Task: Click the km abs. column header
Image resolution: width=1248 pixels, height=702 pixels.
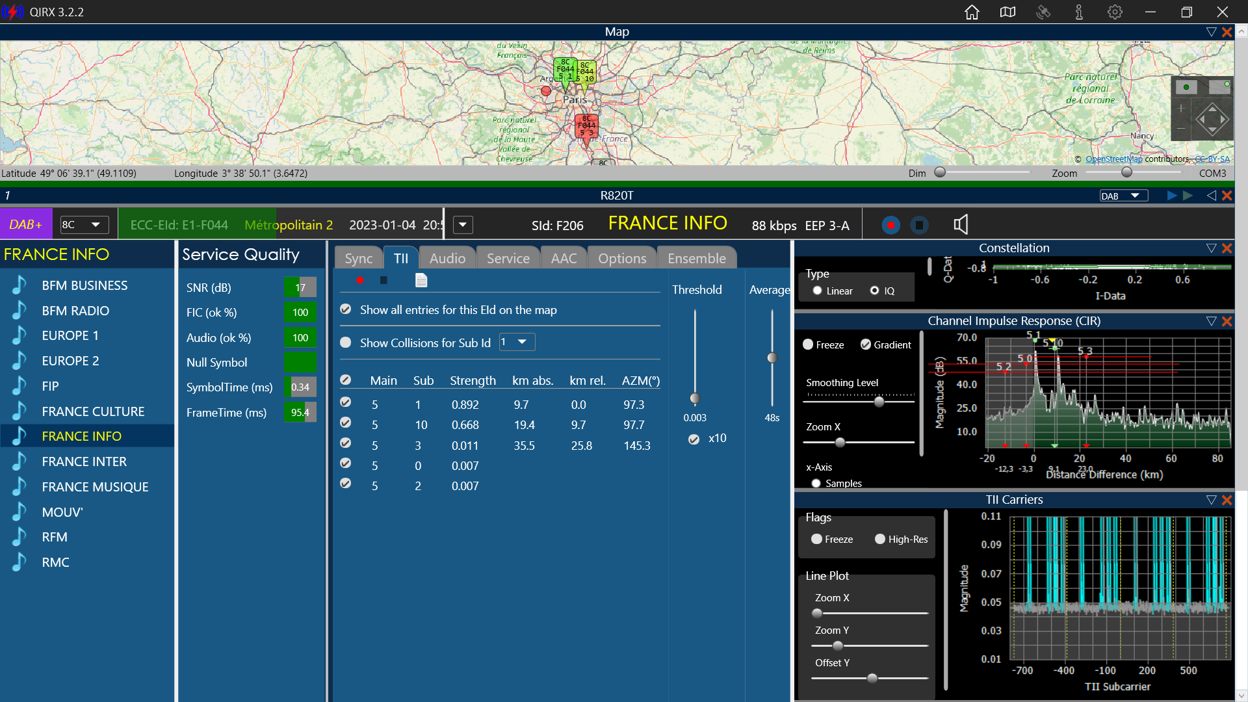Action: coord(533,381)
